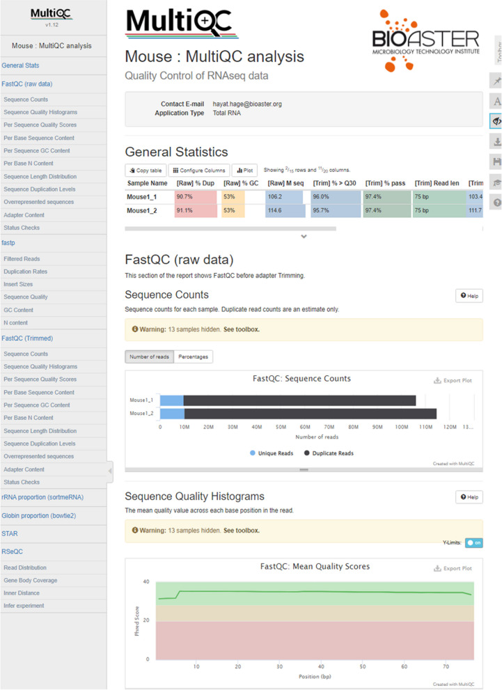The height and width of the screenshot is (690, 502).
Task: Open the Highlight samples pin tool
Action: click(x=496, y=81)
